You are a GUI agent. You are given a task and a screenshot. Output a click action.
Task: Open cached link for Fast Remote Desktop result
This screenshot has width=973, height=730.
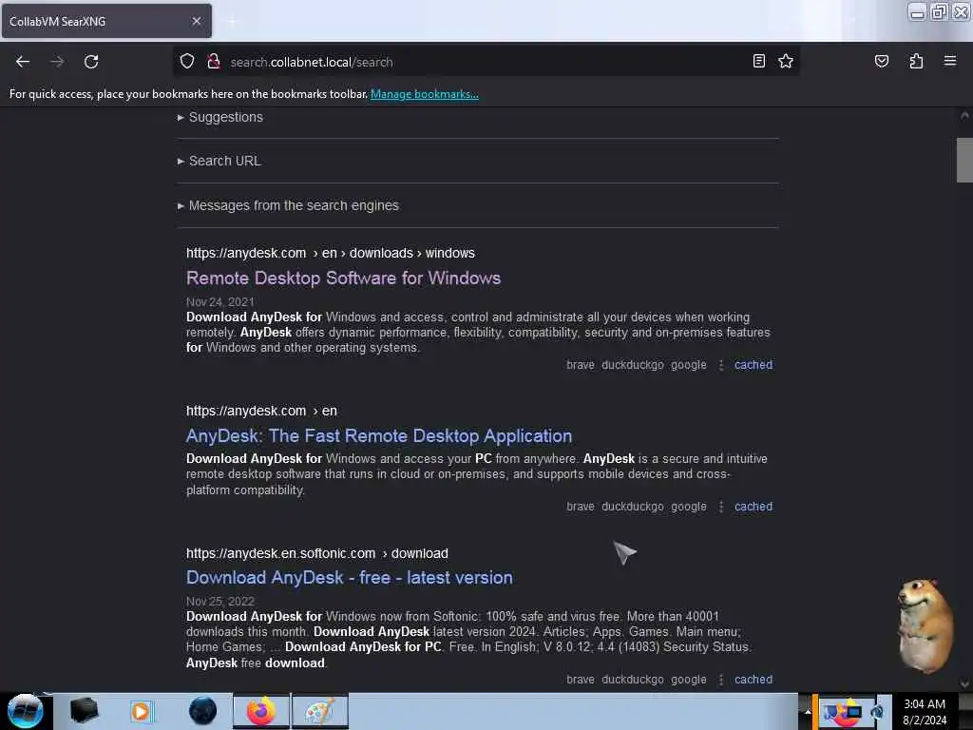click(754, 507)
